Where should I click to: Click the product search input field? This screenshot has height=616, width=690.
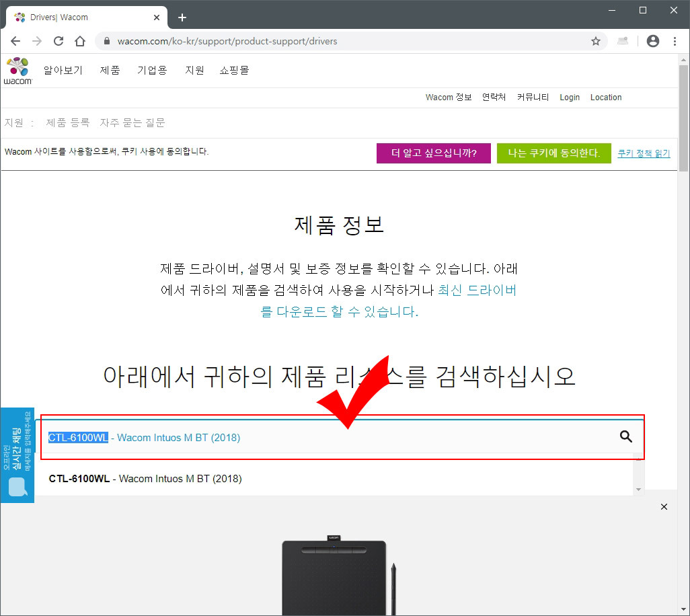339,436
